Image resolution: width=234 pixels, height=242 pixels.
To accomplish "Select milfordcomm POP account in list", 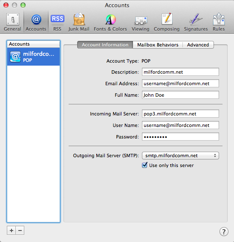I will coord(33,57).
